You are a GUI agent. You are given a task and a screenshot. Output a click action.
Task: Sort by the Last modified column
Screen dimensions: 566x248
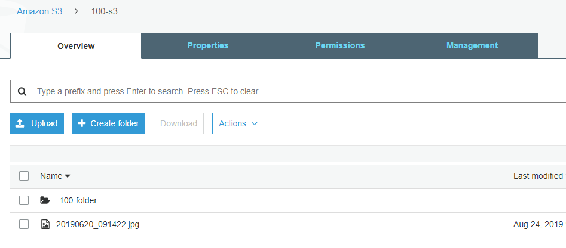point(539,176)
